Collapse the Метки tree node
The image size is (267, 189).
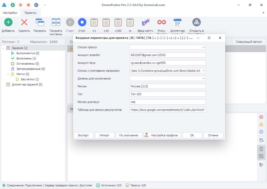pyautogui.click(x=8, y=74)
